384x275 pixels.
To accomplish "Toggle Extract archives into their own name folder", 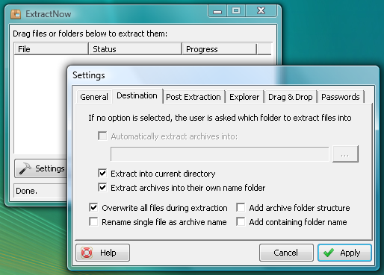I will click(x=102, y=187).
